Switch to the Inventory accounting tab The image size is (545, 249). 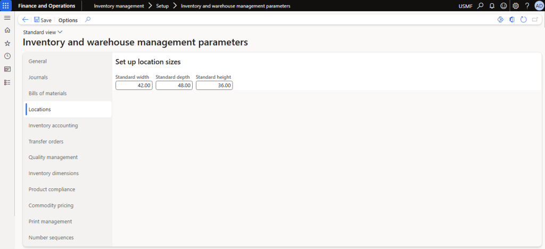53,126
